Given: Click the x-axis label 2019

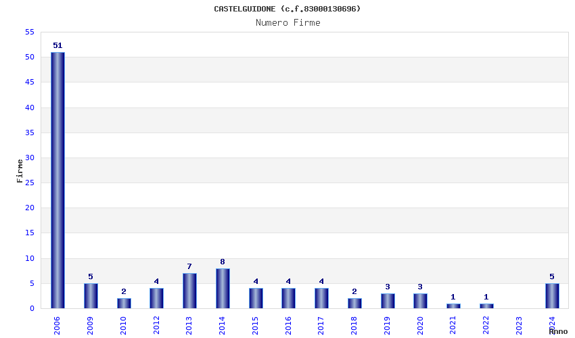Looking at the screenshot, I should tap(387, 326).
